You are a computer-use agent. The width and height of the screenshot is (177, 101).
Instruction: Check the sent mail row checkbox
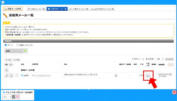[x=17, y=75]
